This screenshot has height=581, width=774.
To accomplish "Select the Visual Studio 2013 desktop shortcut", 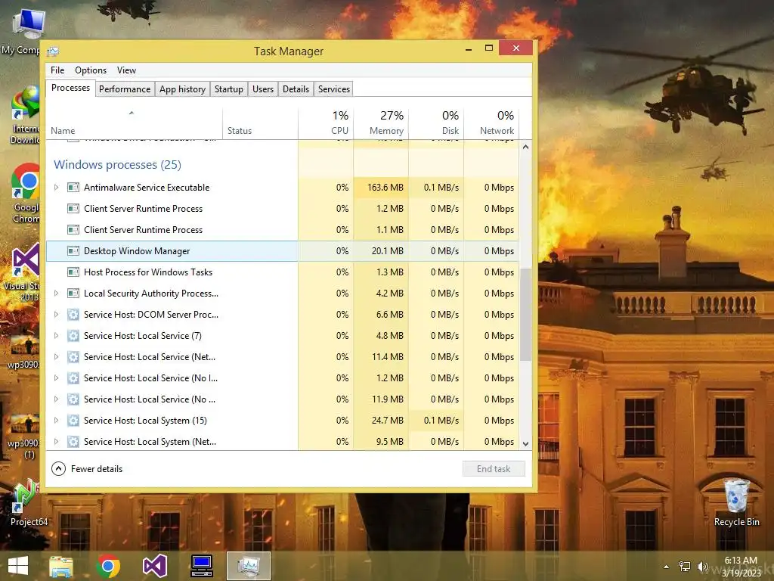I will [23, 272].
